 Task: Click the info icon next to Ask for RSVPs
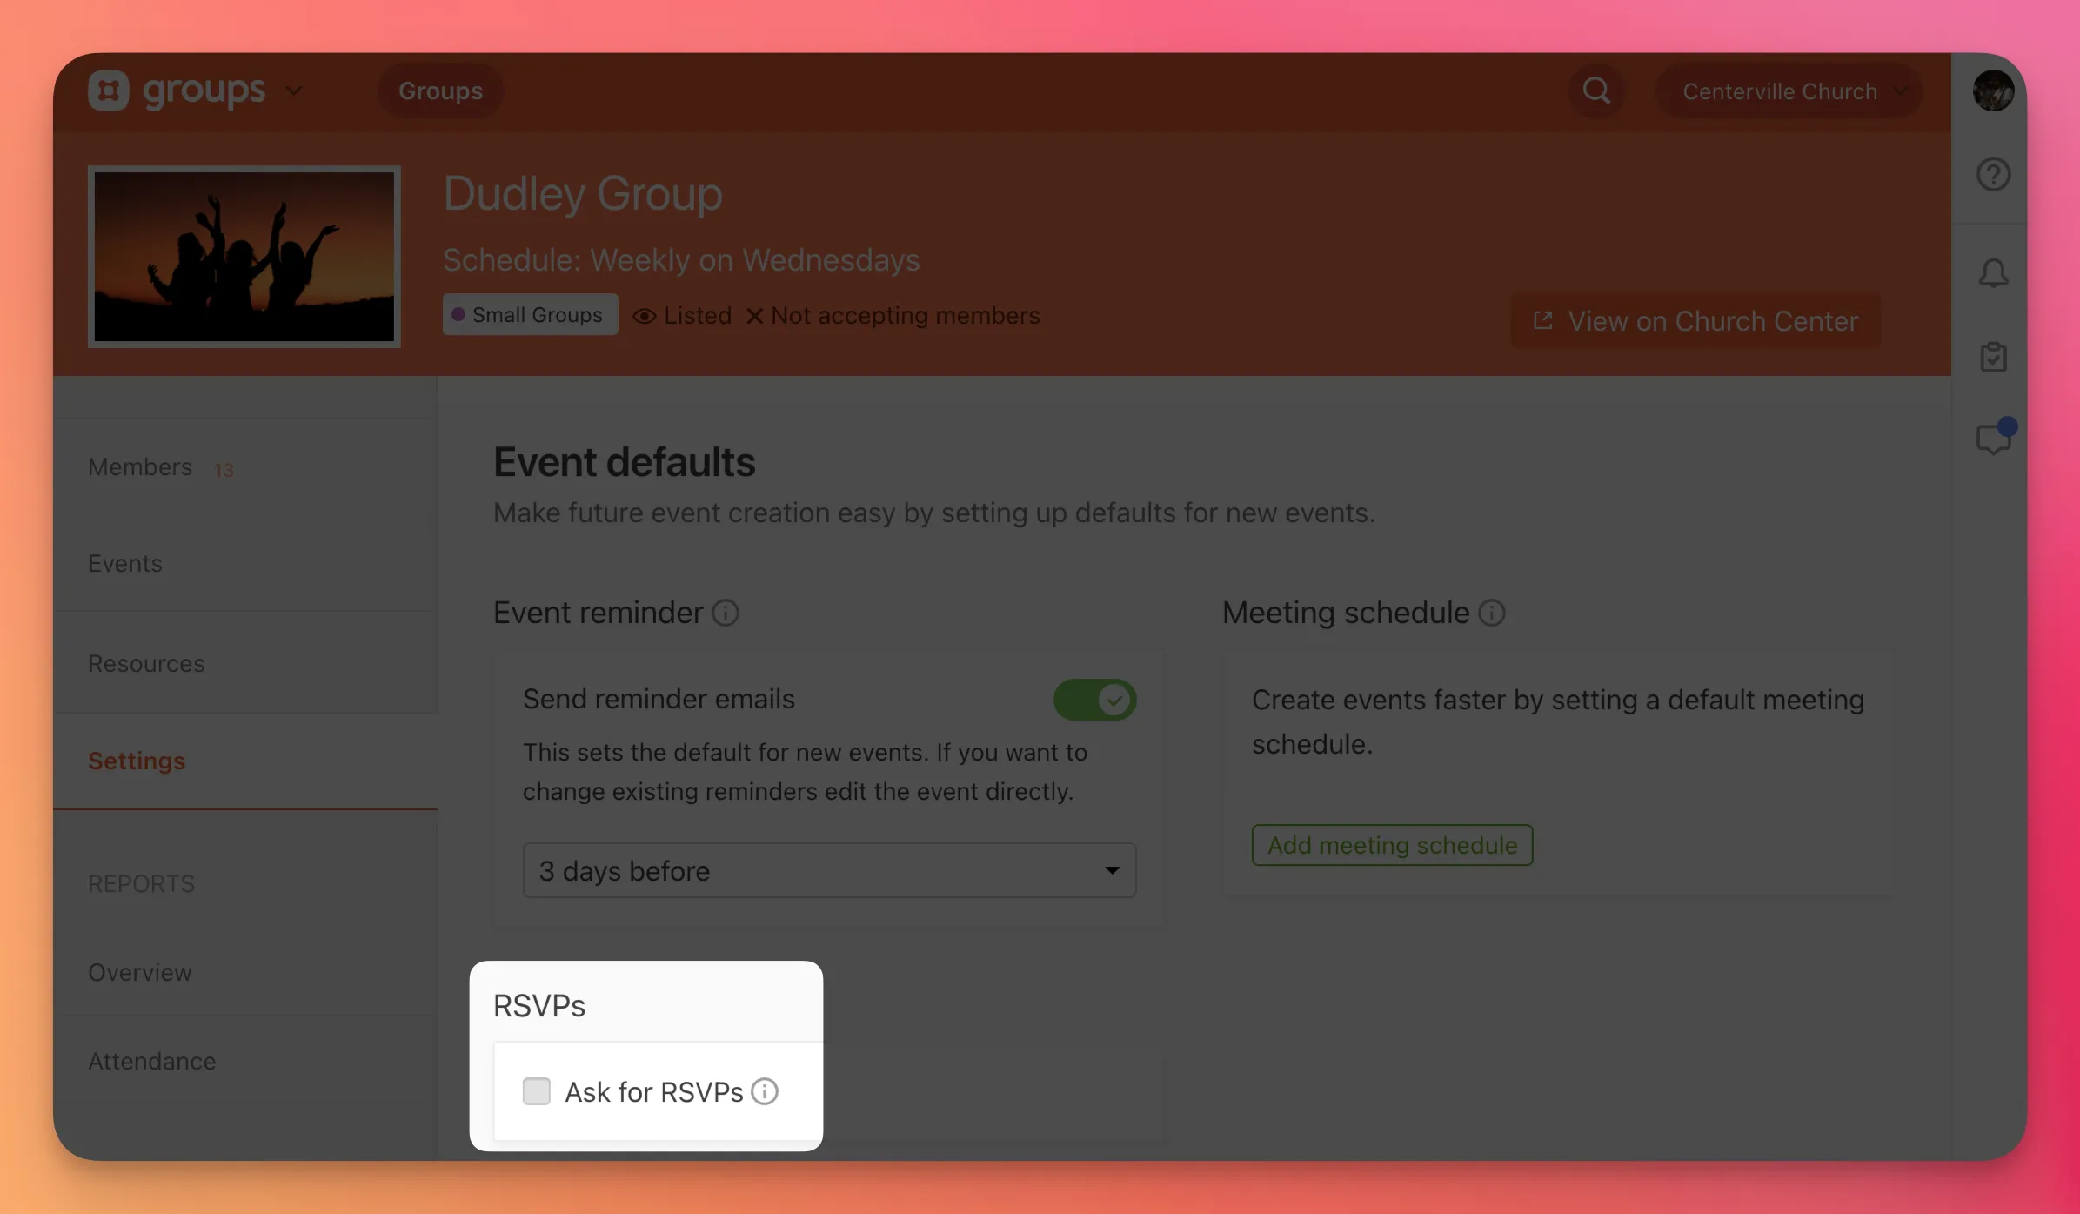point(765,1091)
